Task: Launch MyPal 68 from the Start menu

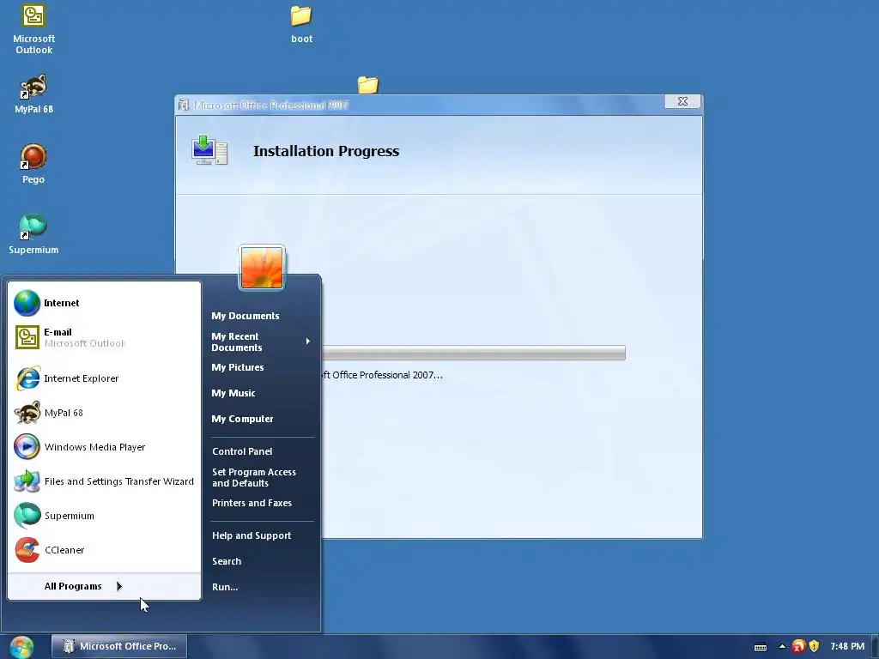Action: pos(104,413)
